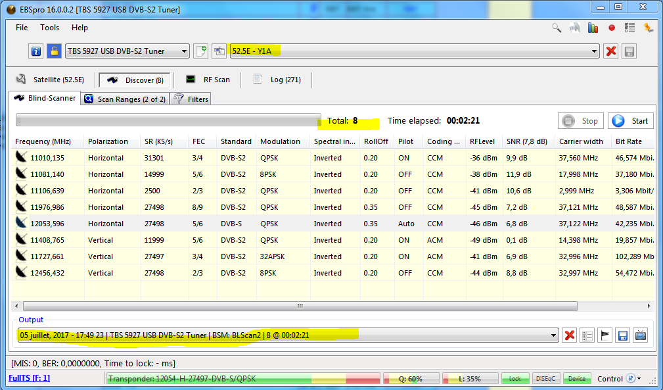Click the FullTS [F: 1] link
Image resolution: width=663 pixels, height=390 pixels.
[x=28, y=378]
